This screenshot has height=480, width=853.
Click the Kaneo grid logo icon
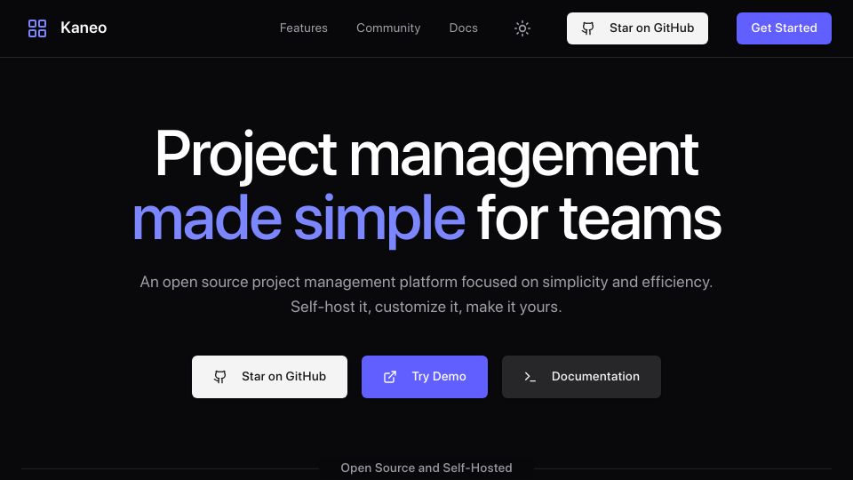pos(37,28)
